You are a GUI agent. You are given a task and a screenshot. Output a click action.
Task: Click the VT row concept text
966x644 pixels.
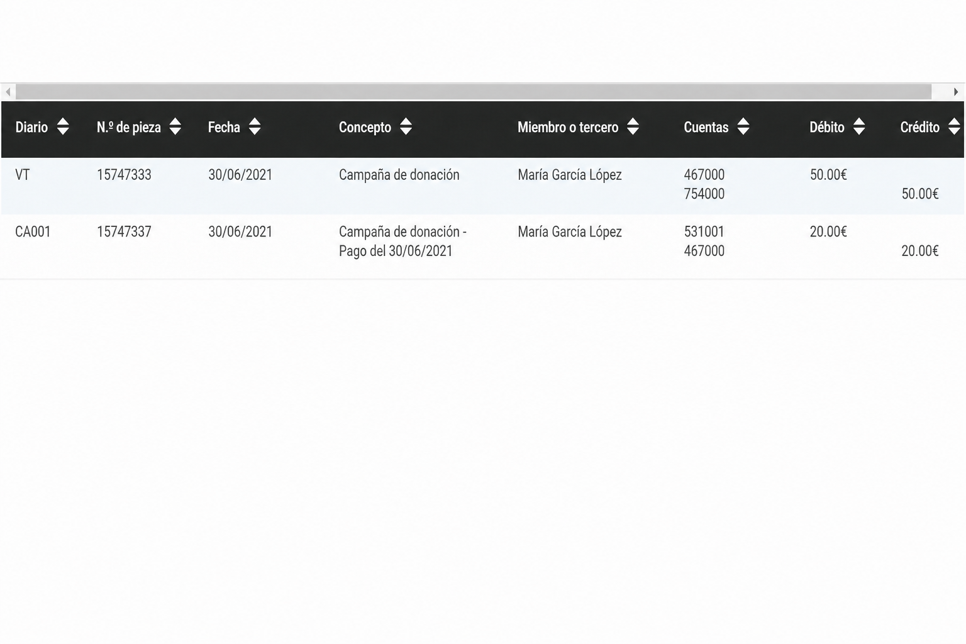399,175
